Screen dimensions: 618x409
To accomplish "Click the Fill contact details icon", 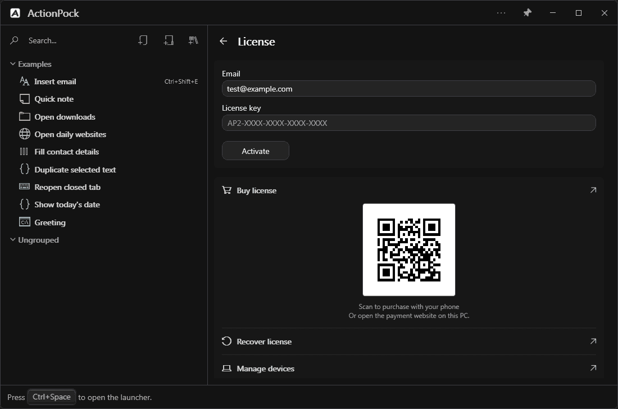I will pos(24,151).
